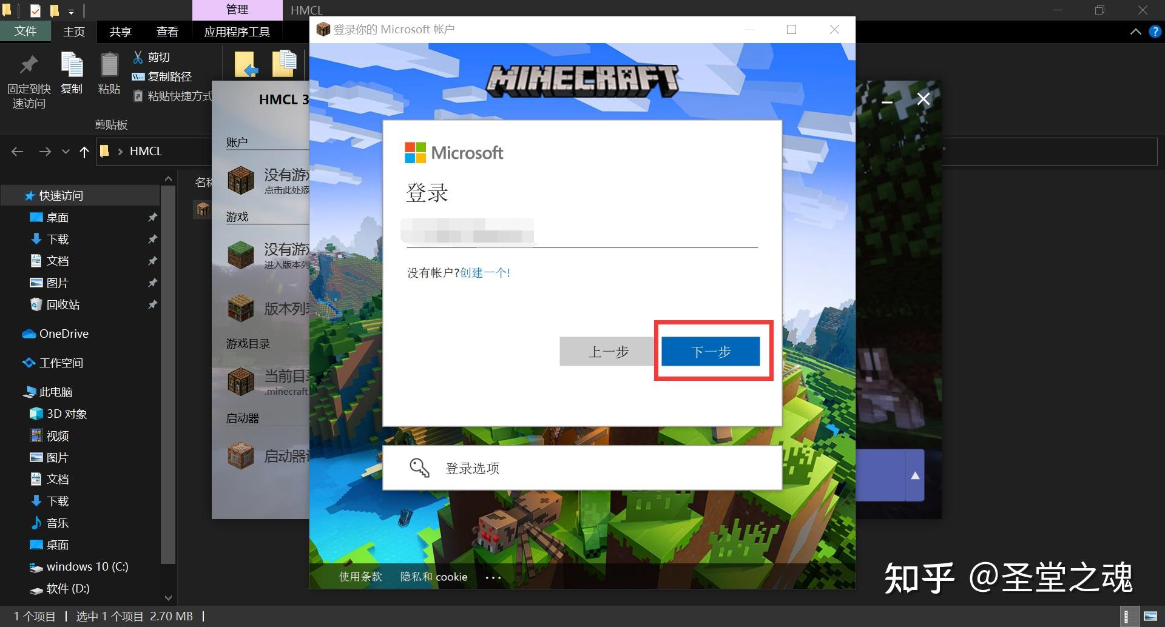1165x627 pixels.
Task: Click the 创建一个! account link
Action: 485,272
